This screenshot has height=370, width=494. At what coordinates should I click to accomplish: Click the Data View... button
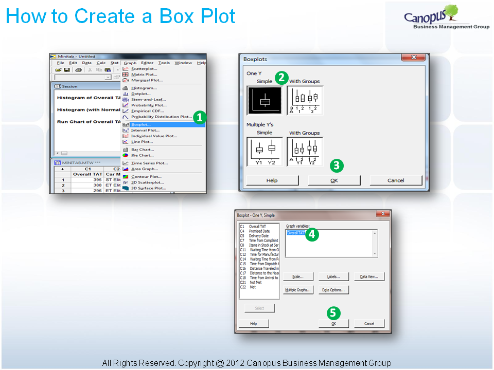click(x=369, y=276)
